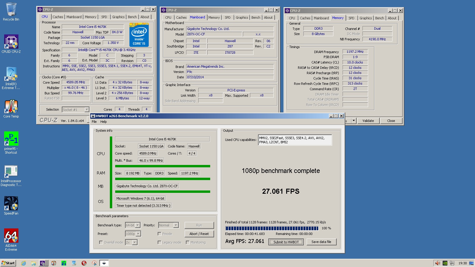
Task: Click the Abort / Reset button
Action: (x=199, y=234)
